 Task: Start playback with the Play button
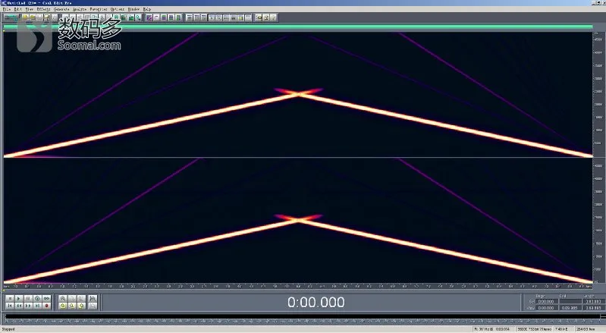point(19,299)
